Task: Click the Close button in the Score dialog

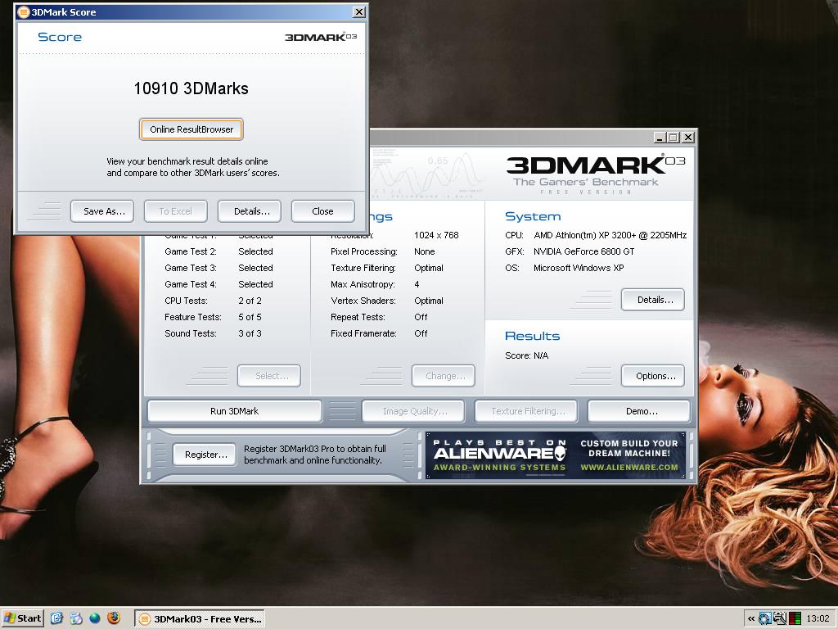Action: 322,211
